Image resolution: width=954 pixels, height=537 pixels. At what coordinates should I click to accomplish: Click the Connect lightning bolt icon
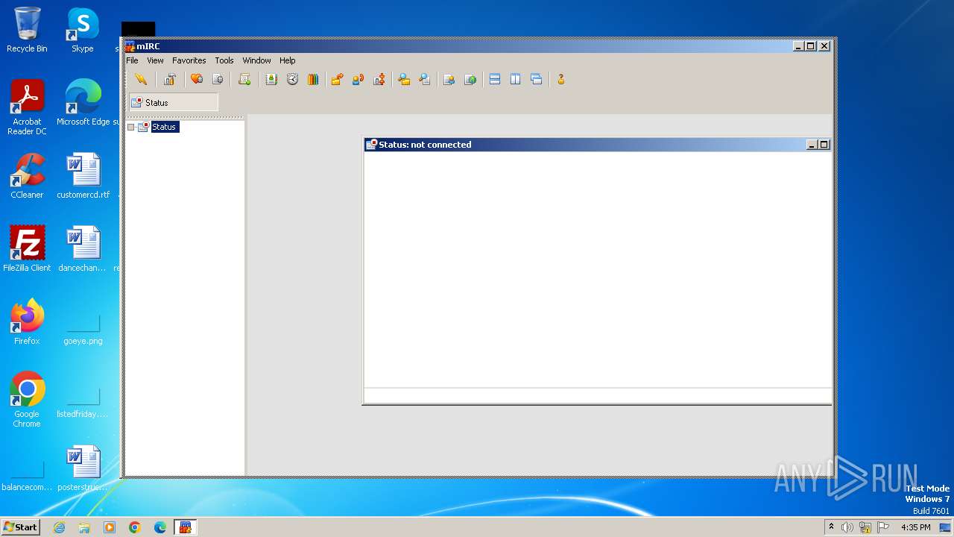141,79
